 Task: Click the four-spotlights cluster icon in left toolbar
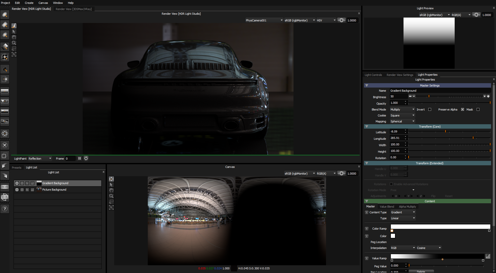click(x=5, y=57)
